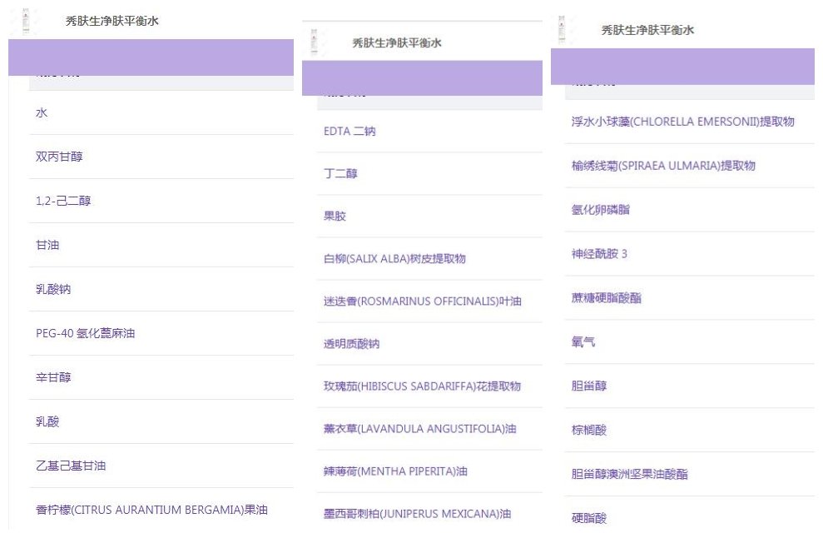Select PEG-40 氢化蓖麻油 in the list

(x=85, y=333)
